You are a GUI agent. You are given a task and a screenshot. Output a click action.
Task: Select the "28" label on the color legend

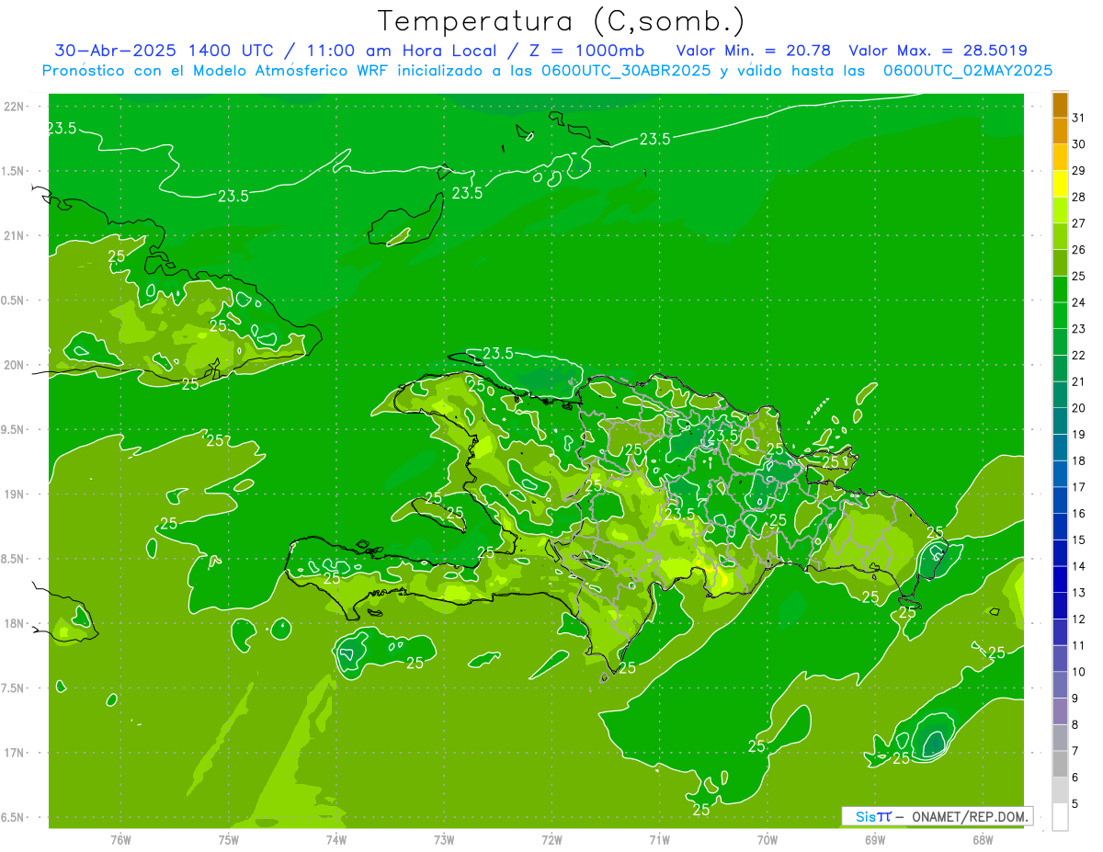tap(1079, 198)
